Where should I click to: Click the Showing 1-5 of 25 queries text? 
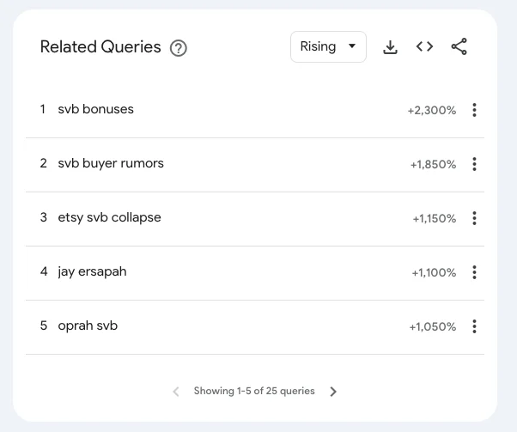coord(254,391)
